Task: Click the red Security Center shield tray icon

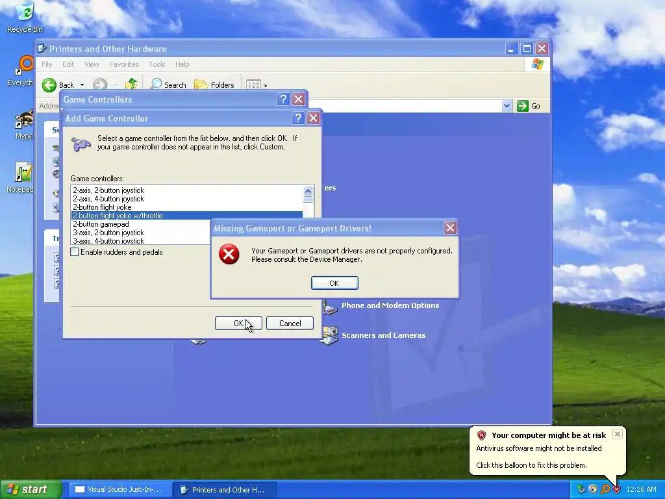Action: [617, 490]
